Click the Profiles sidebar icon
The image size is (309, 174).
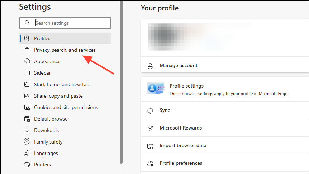pyautogui.click(x=27, y=38)
